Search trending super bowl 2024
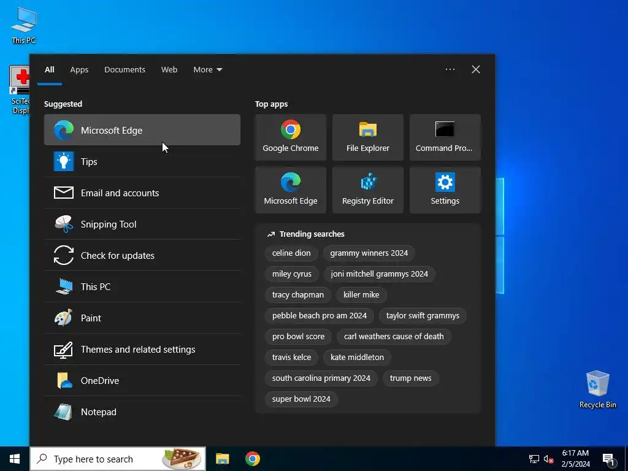The image size is (628, 471). tap(301, 399)
